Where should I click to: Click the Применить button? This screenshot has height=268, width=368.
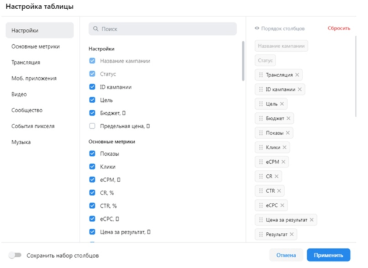(328, 255)
